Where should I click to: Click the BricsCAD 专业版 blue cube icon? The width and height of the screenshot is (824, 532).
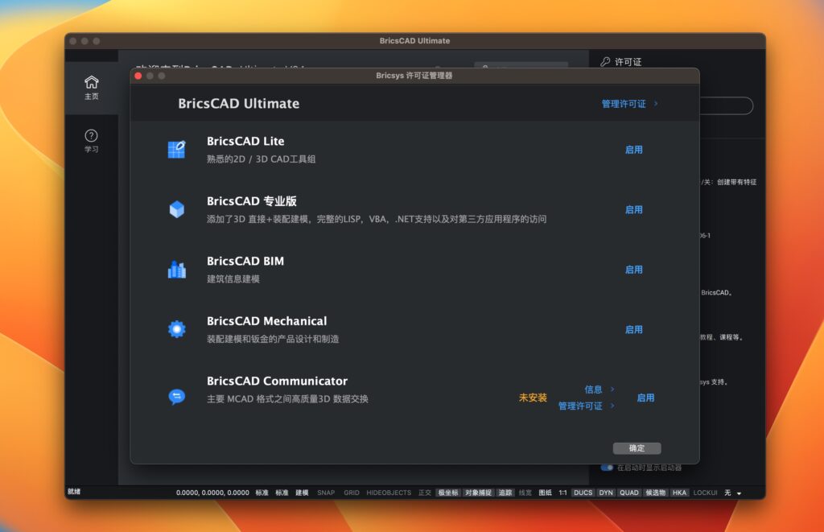(x=179, y=208)
